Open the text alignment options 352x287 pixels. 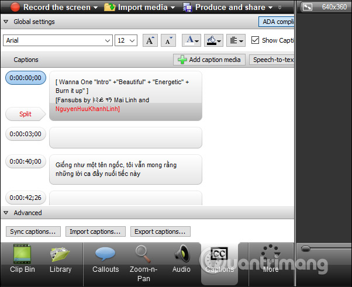tap(236, 40)
